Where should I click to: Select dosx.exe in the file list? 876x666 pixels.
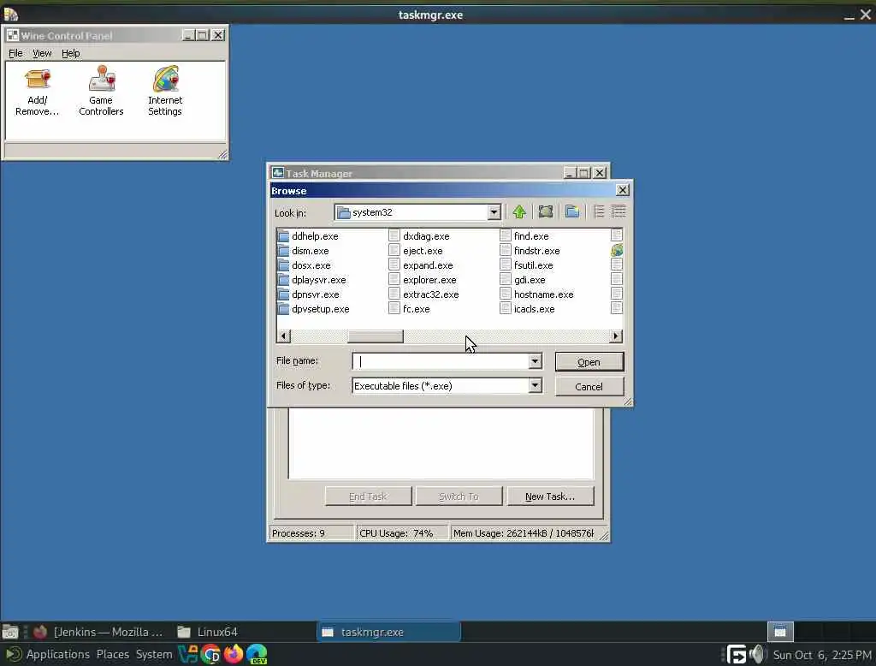click(x=311, y=265)
